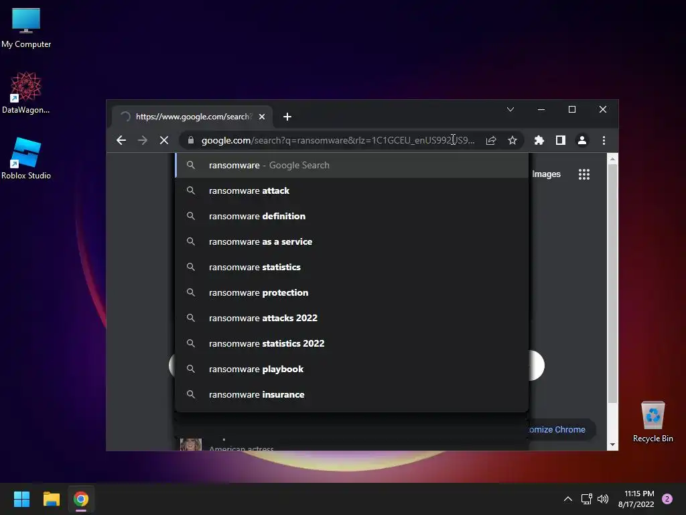Click the page's vertical scrollbar thumb
This screenshot has width=686, height=515.
(612, 284)
